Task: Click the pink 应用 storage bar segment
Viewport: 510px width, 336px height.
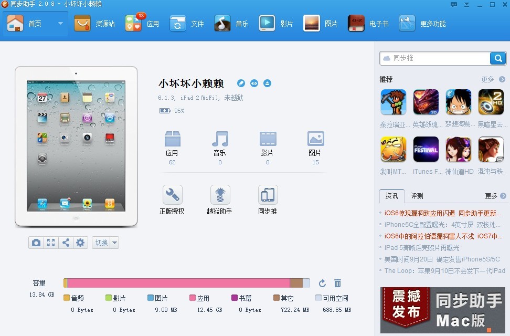Action: (x=178, y=283)
